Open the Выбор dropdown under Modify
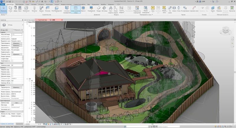236x128 pixels. pyautogui.click(x=4, y=14)
